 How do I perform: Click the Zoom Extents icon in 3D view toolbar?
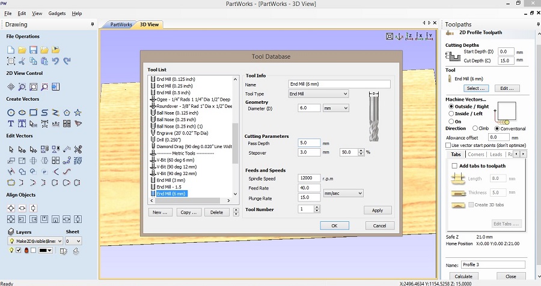pyautogui.click(x=390, y=36)
